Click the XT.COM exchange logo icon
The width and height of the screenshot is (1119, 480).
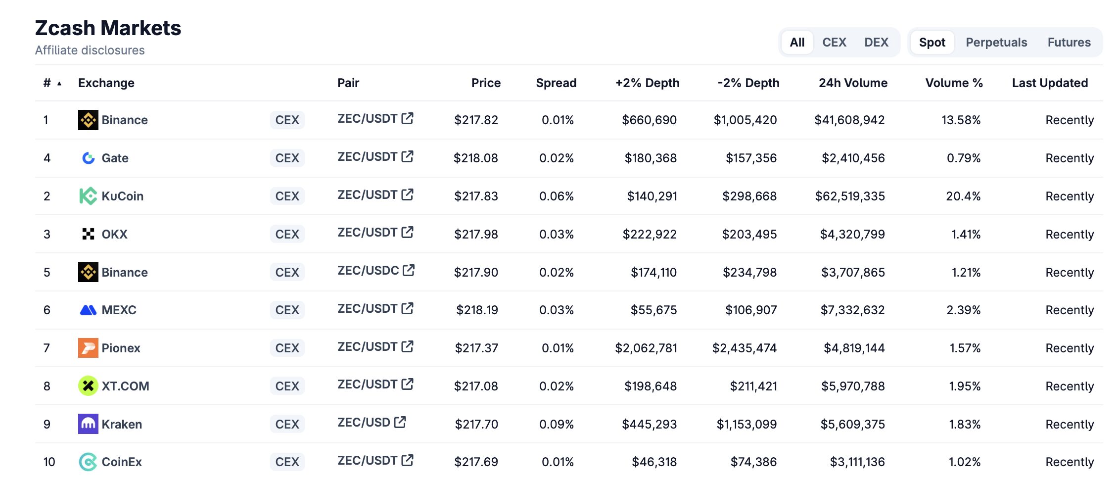click(88, 386)
